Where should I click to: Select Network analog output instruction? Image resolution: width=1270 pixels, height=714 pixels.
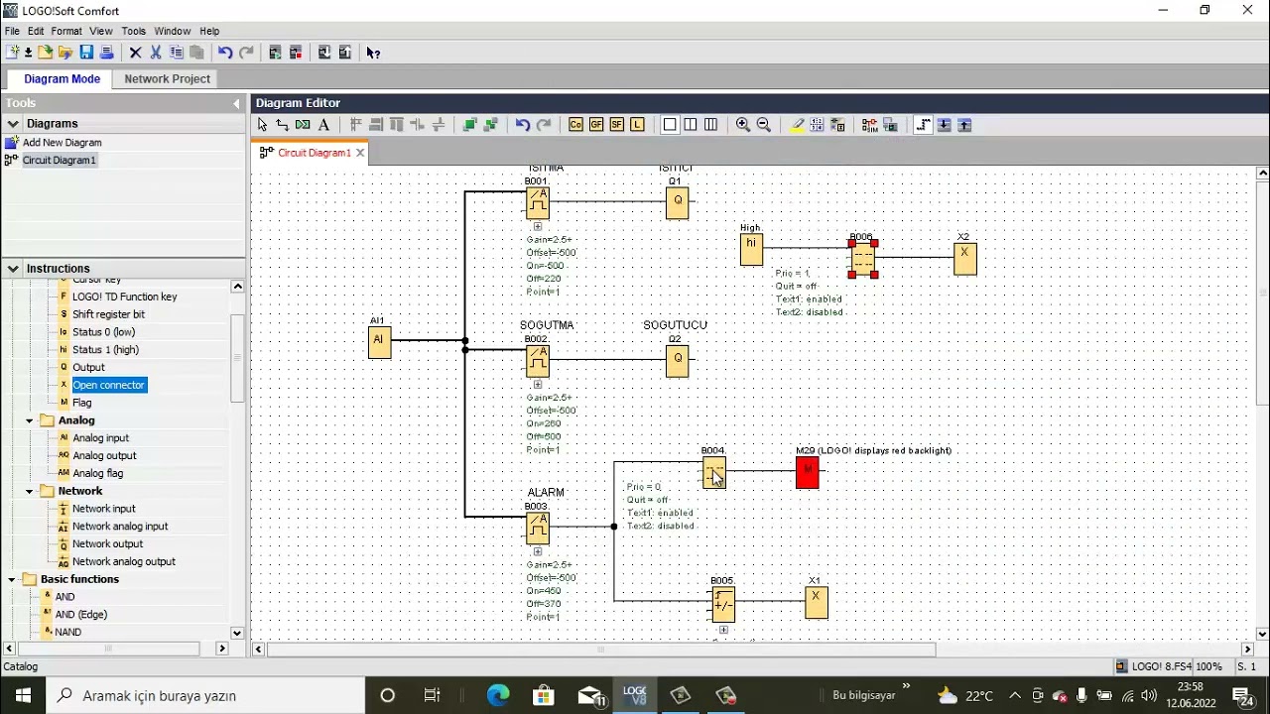[x=123, y=561]
